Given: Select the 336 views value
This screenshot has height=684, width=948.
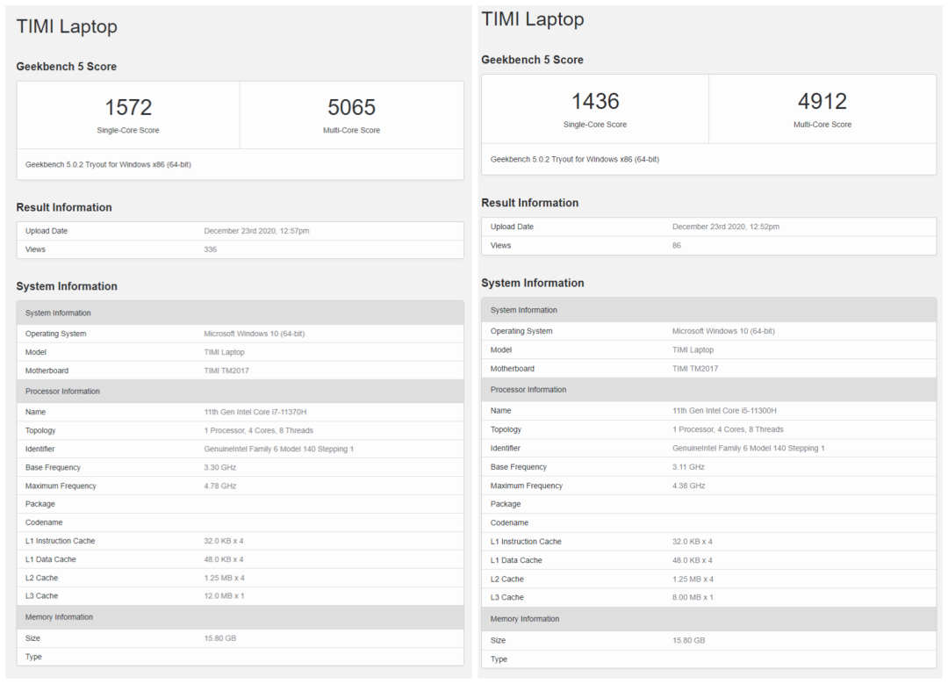Looking at the screenshot, I should coord(211,249).
